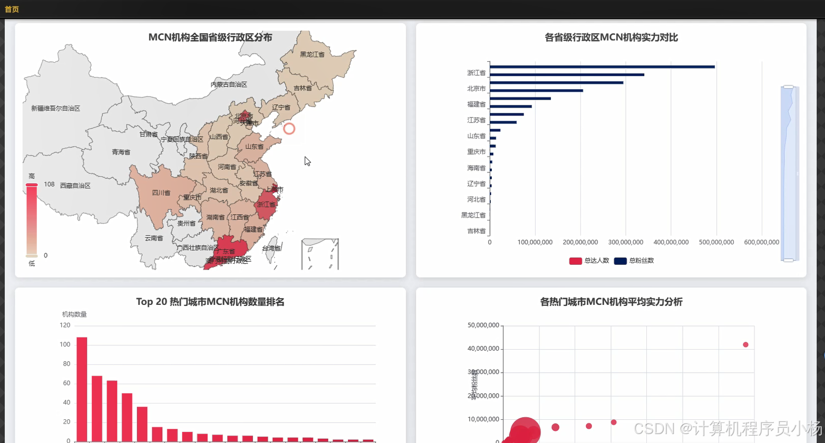Click the 海南省 axis label in comparison chart
825x443 pixels.
point(476,168)
